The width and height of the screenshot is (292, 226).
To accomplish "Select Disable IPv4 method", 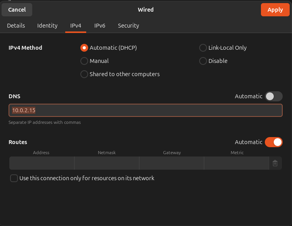I will pos(203,61).
